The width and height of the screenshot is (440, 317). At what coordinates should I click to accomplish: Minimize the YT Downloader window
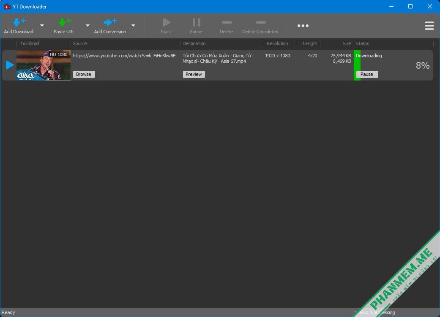click(x=391, y=6)
